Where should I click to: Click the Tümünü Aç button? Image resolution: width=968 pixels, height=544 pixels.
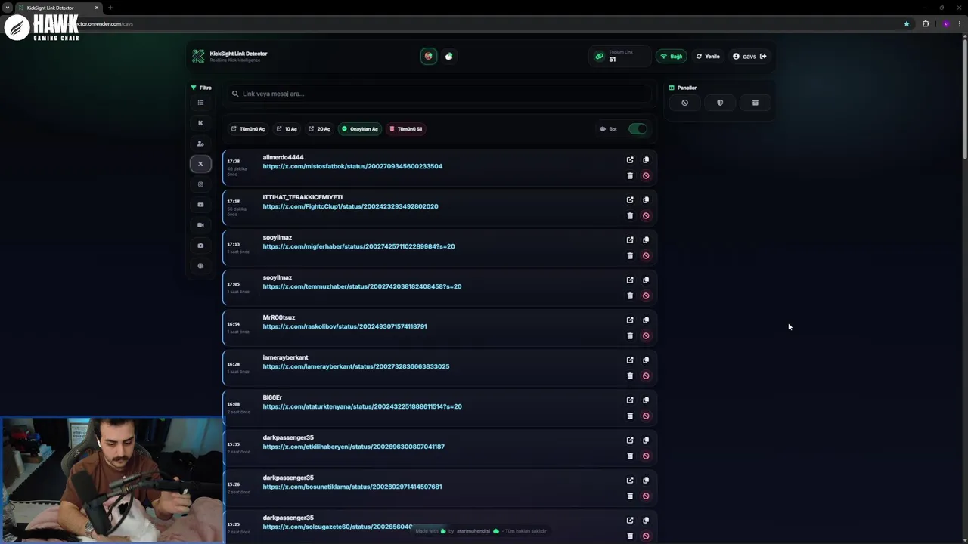pos(248,129)
